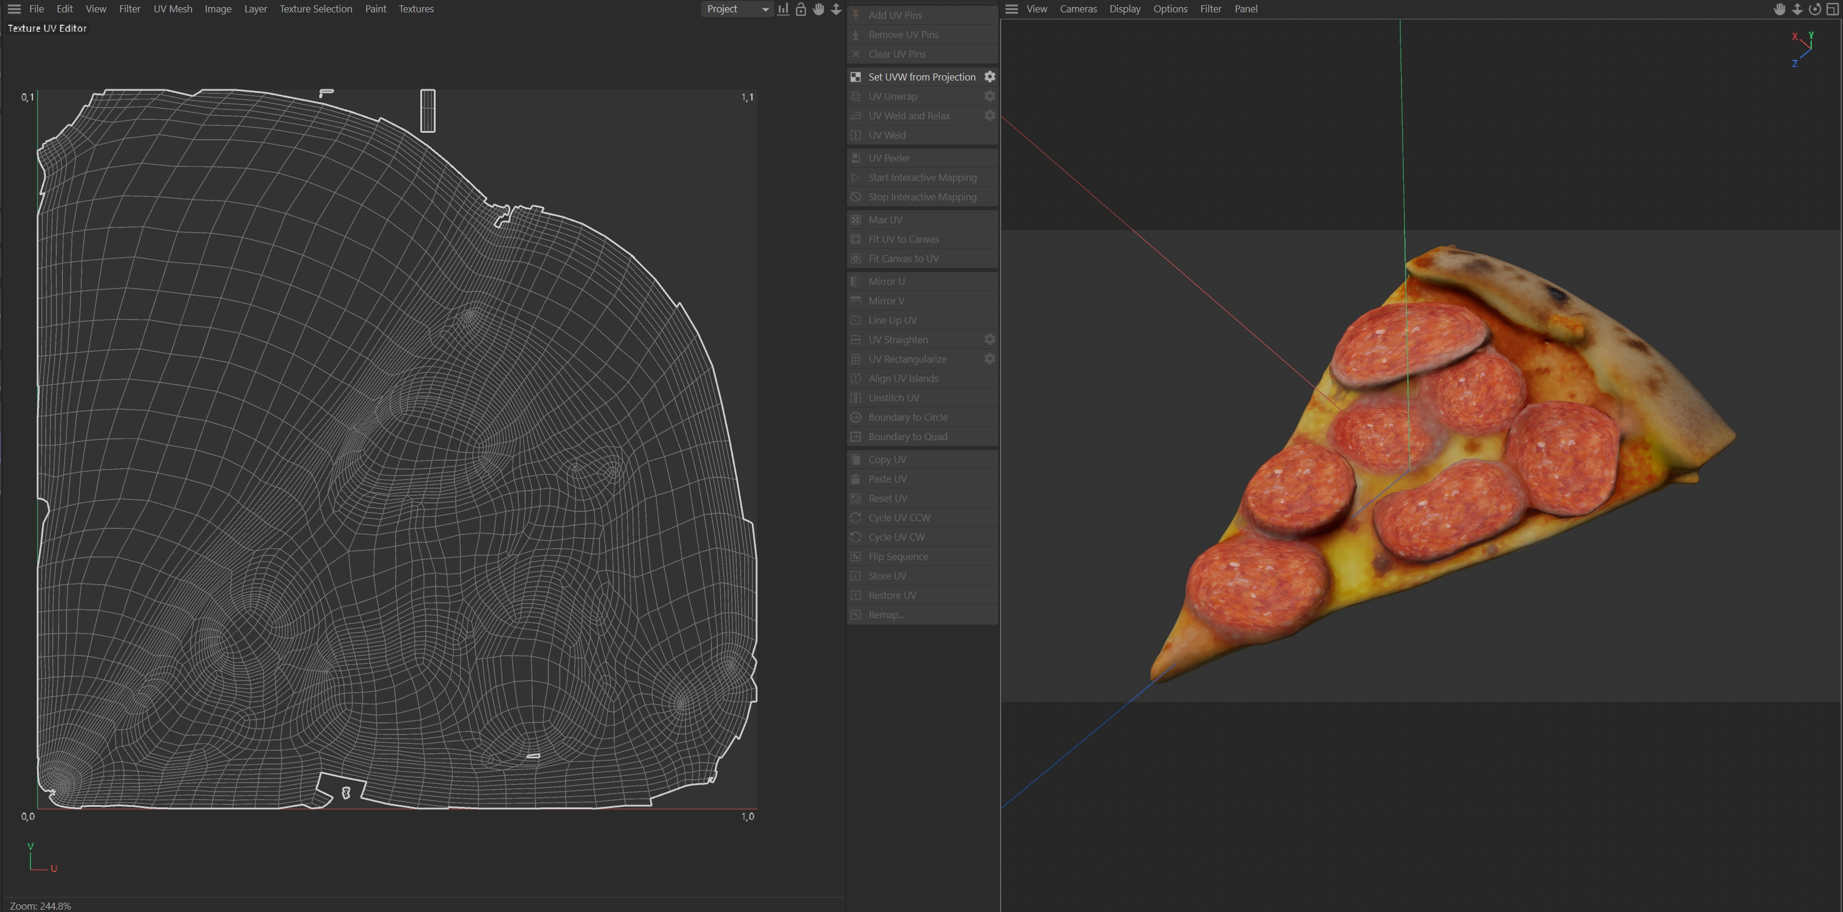Click the Mirror U command
This screenshot has width=1843, height=912.
tap(887, 281)
